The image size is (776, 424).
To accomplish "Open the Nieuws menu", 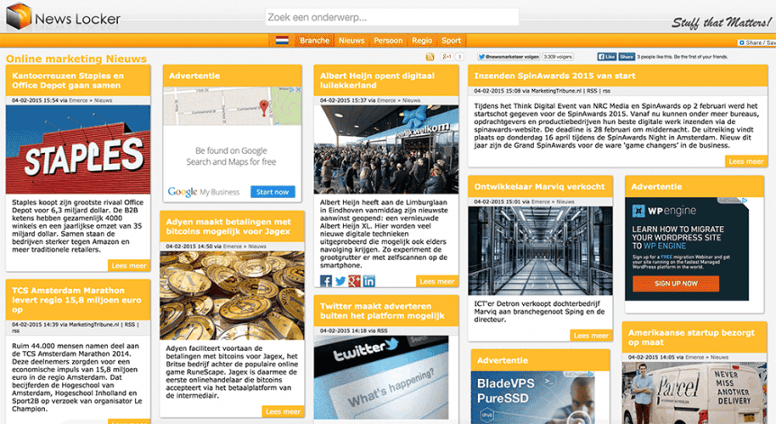I will point(351,41).
